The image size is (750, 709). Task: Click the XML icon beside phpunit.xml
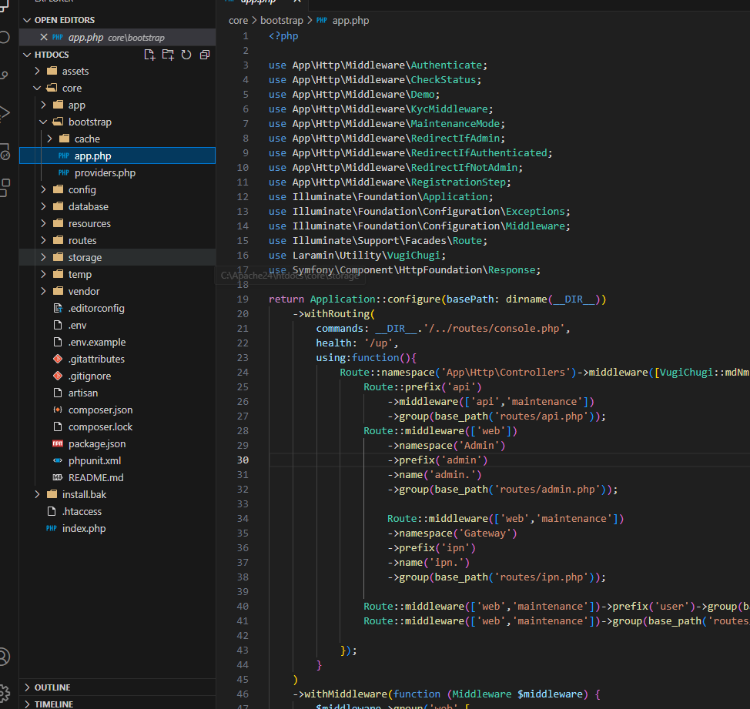point(58,461)
